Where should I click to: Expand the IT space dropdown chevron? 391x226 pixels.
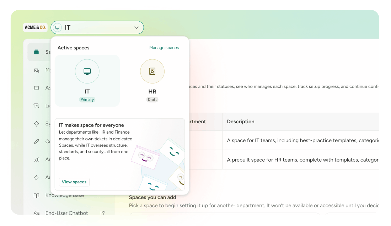tap(136, 28)
